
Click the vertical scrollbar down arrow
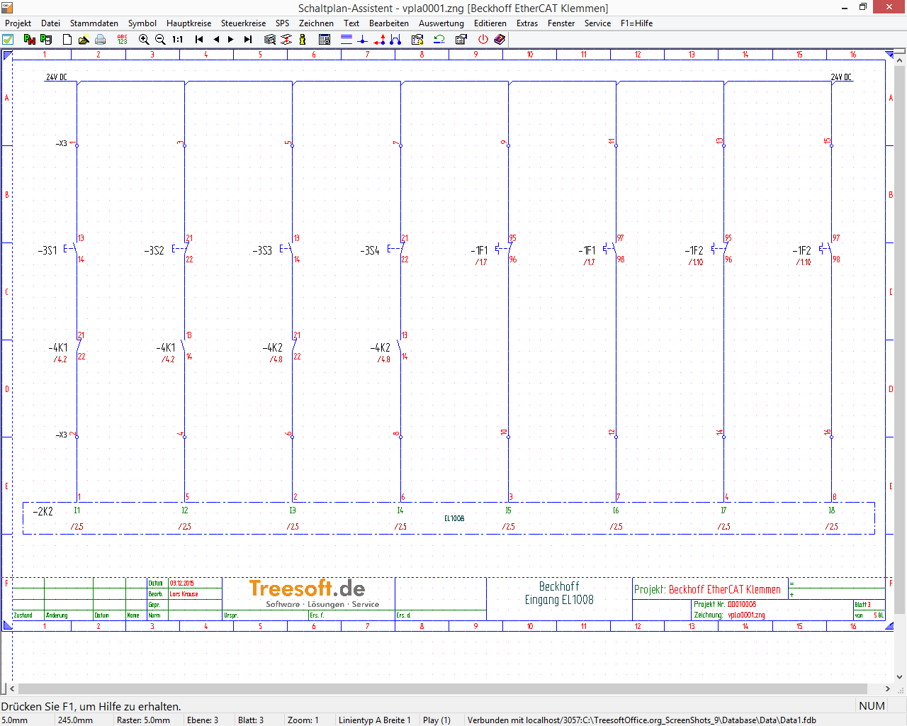(900, 677)
